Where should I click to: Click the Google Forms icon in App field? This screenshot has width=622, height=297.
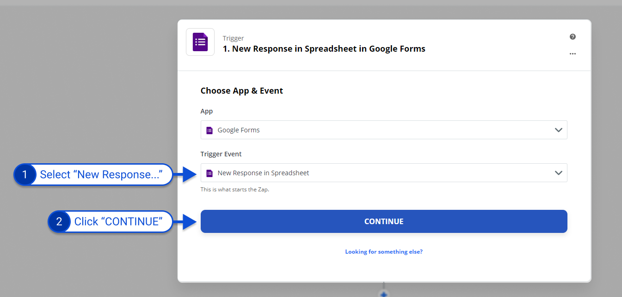209,130
